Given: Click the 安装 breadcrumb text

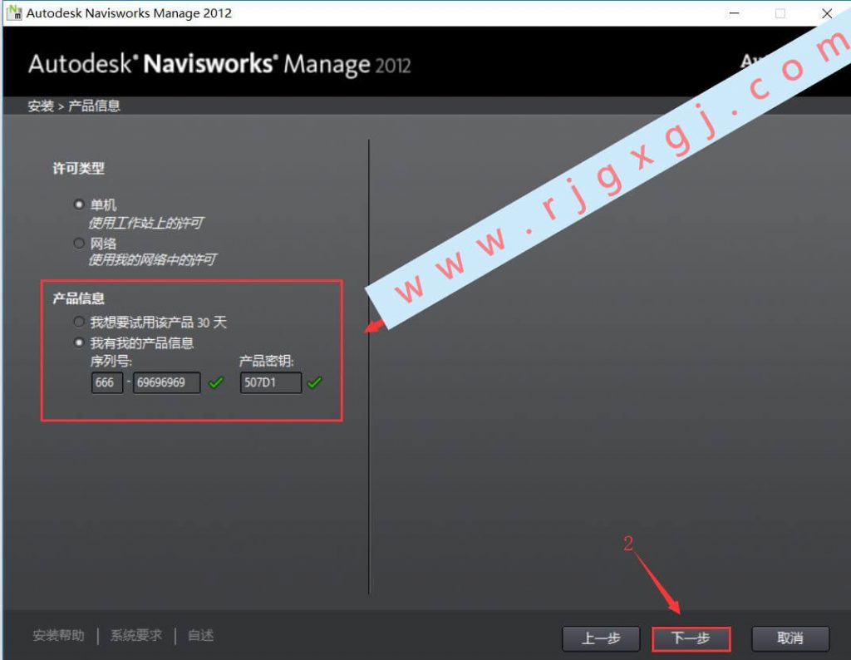Looking at the screenshot, I should pos(41,106).
